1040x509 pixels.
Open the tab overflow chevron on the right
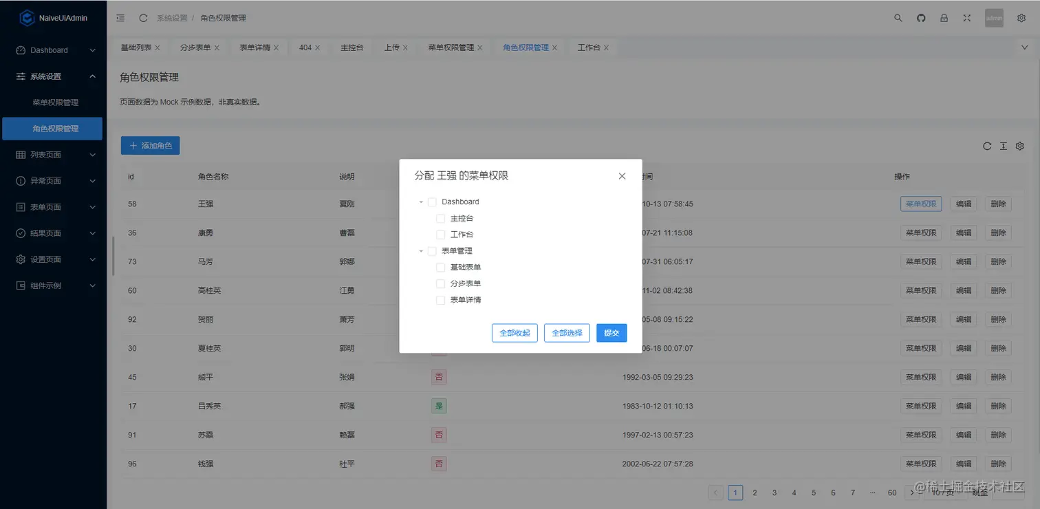(1024, 47)
